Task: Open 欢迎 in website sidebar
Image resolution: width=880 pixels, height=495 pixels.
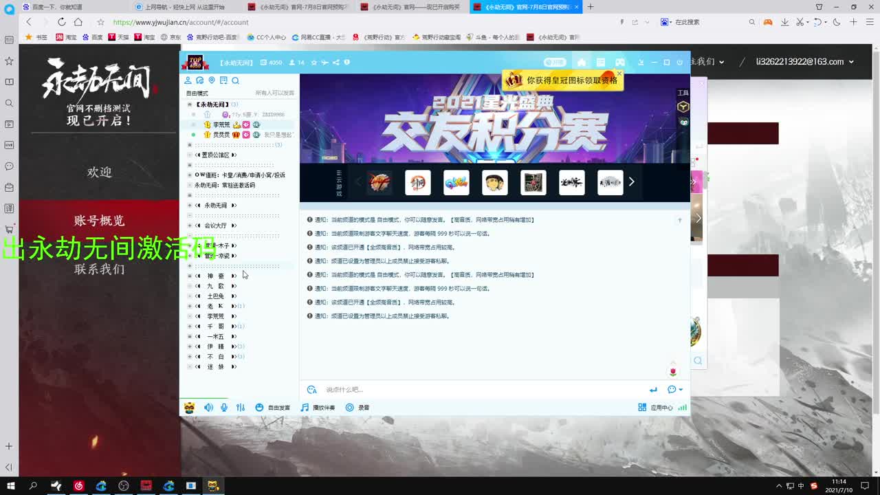Action: pyautogui.click(x=99, y=172)
